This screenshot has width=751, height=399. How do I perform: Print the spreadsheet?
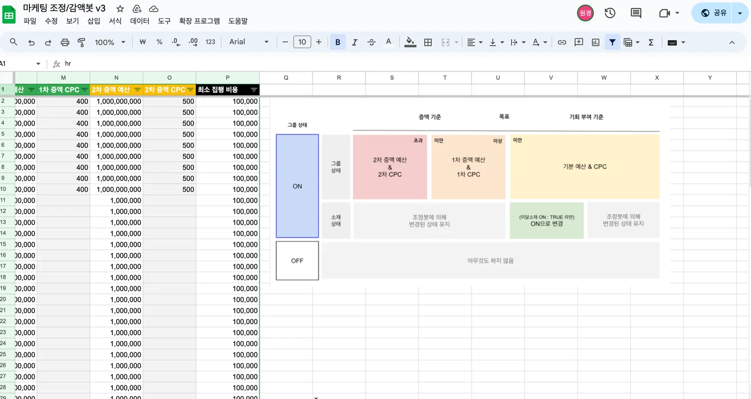tap(65, 42)
